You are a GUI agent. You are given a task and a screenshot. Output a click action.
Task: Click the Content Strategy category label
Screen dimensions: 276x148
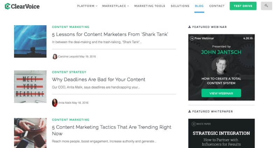(69, 72)
